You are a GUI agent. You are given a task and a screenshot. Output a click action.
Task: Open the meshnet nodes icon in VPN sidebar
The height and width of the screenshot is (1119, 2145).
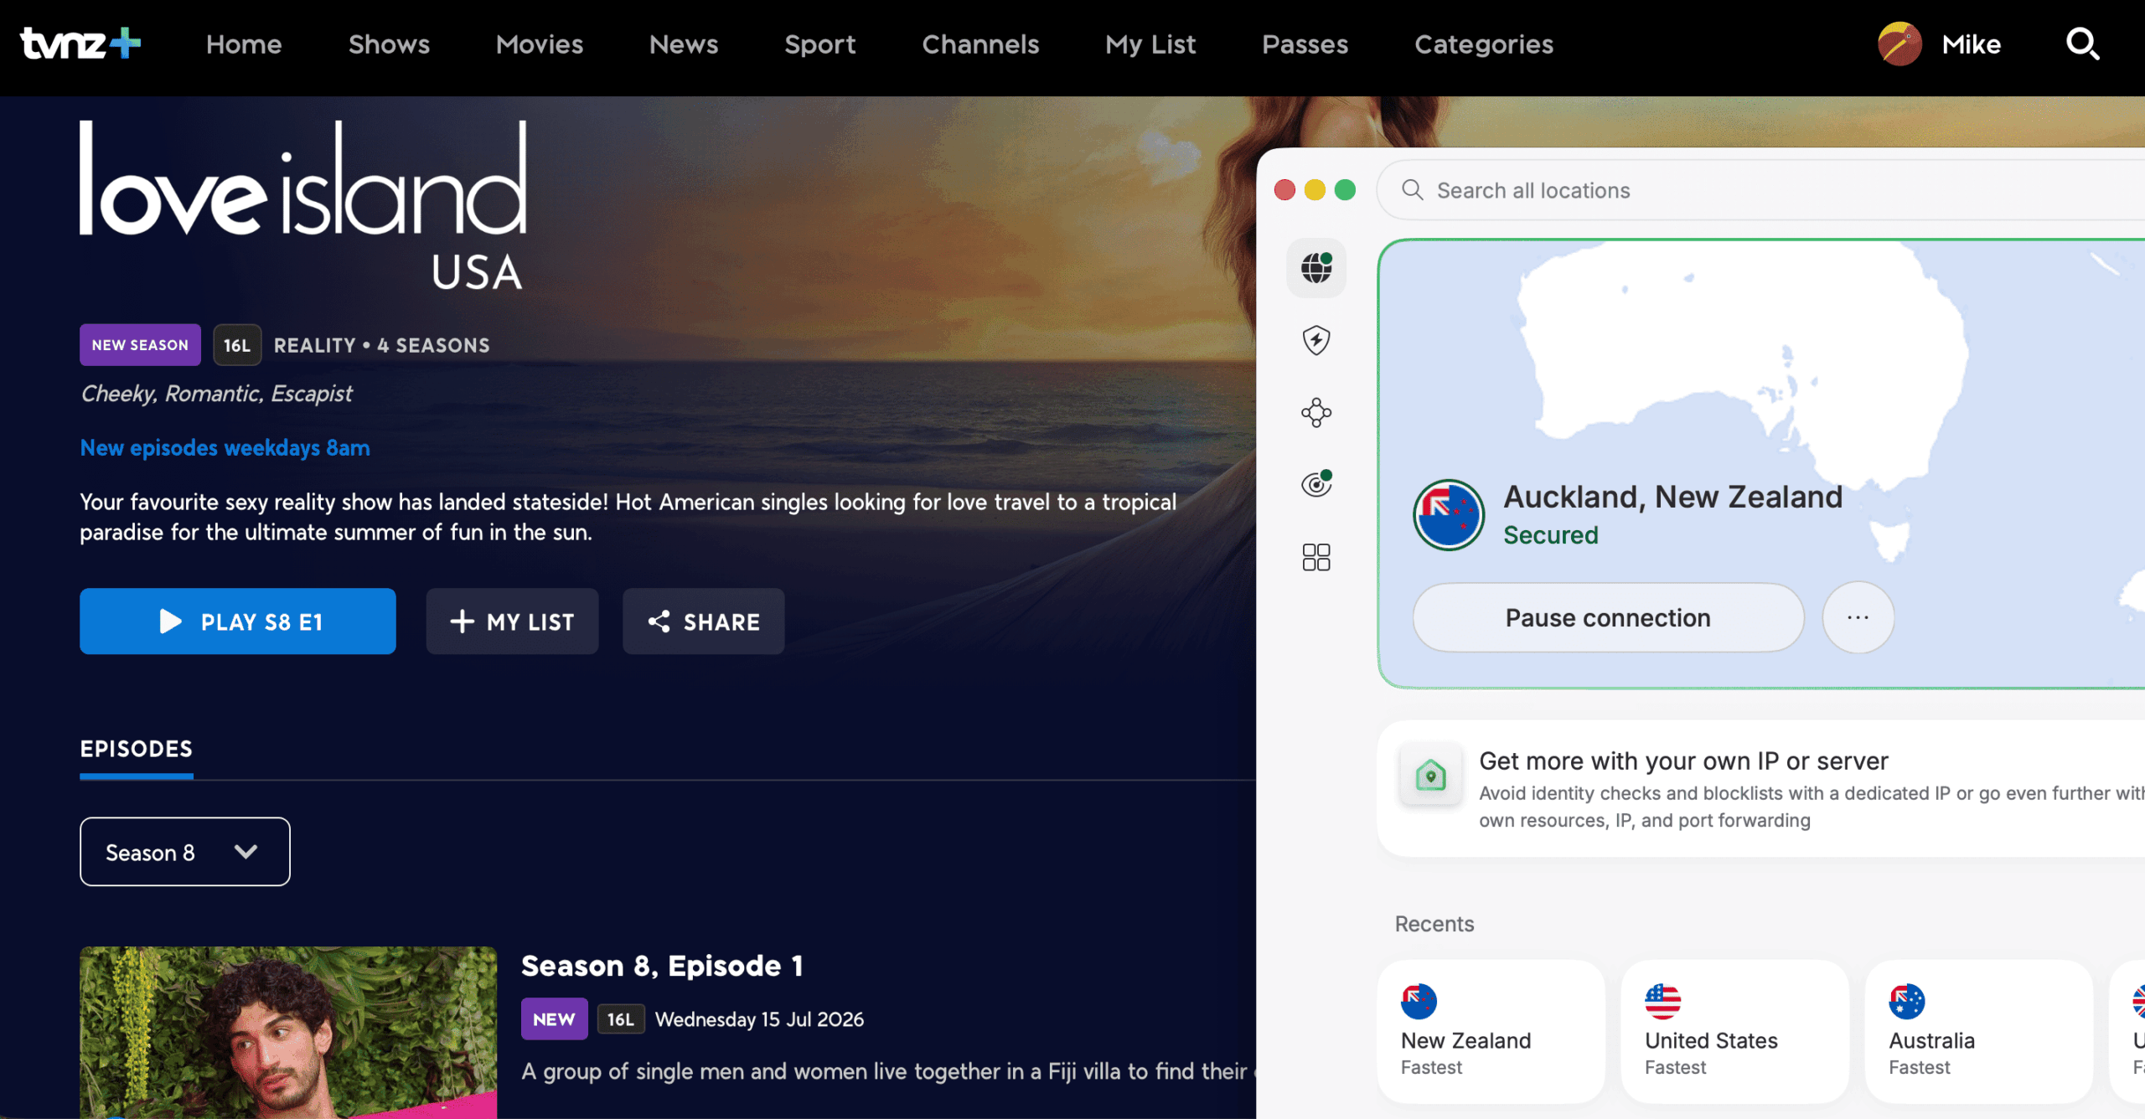pyautogui.click(x=1316, y=412)
